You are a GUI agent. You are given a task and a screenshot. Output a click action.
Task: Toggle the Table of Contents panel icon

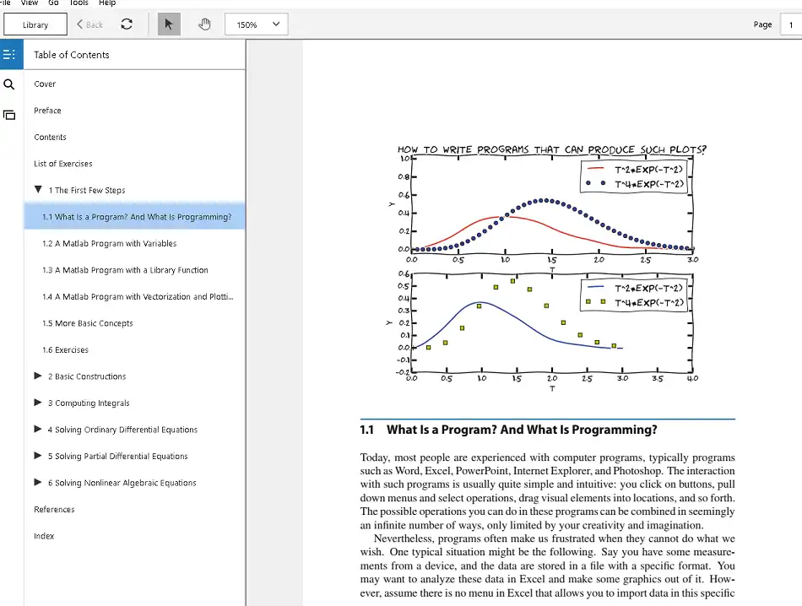[9, 55]
